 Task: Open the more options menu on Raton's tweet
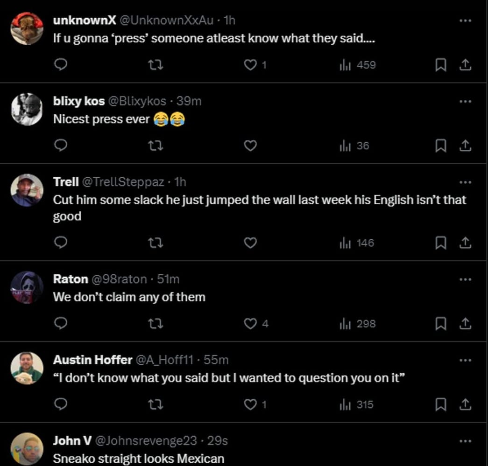coord(465,278)
